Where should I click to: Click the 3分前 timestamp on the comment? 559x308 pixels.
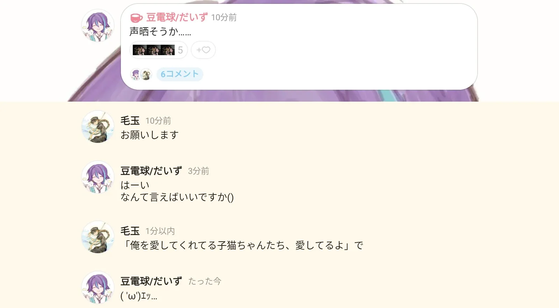point(198,171)
